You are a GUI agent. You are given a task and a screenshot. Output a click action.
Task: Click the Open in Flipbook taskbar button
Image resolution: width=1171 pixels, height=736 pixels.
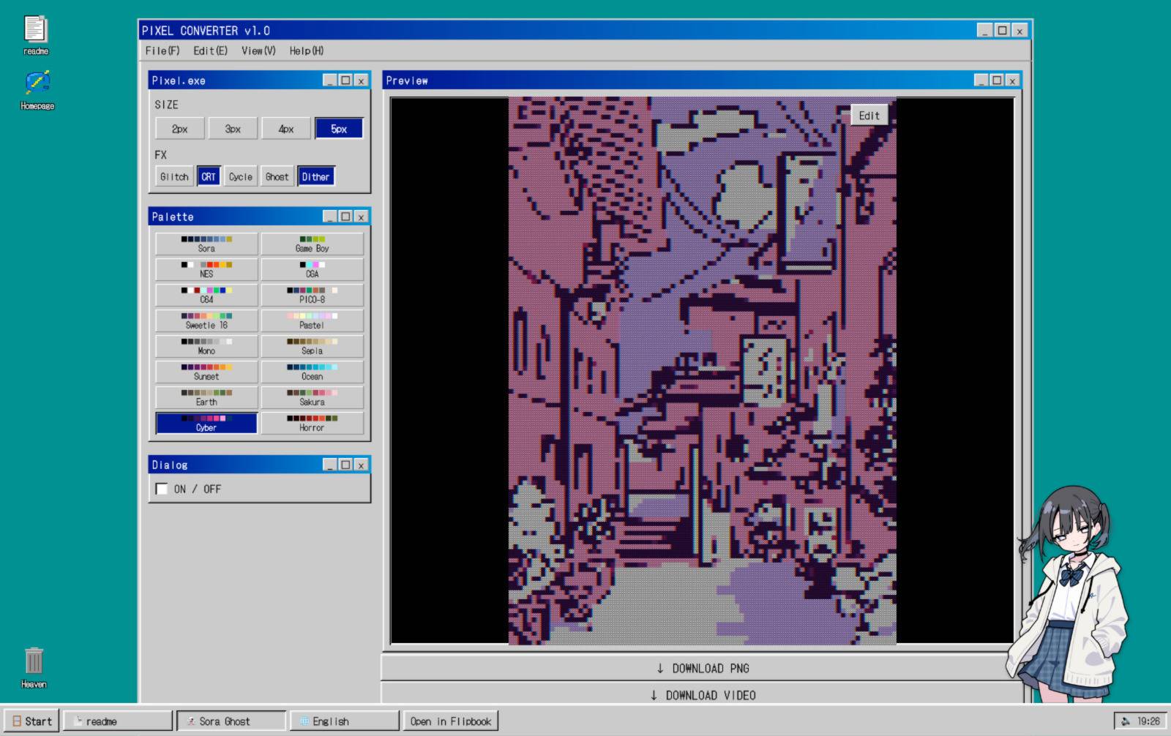tap(450, 721)
